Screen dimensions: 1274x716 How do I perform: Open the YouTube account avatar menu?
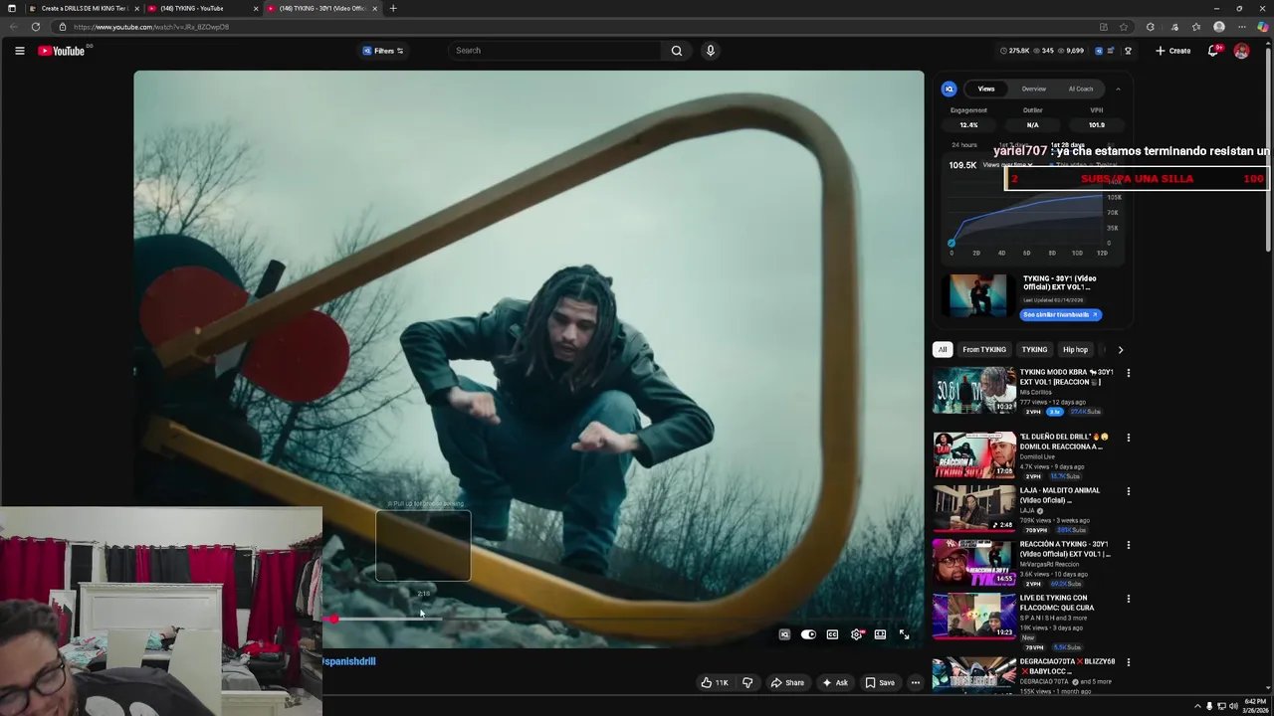coord(1241,51)
